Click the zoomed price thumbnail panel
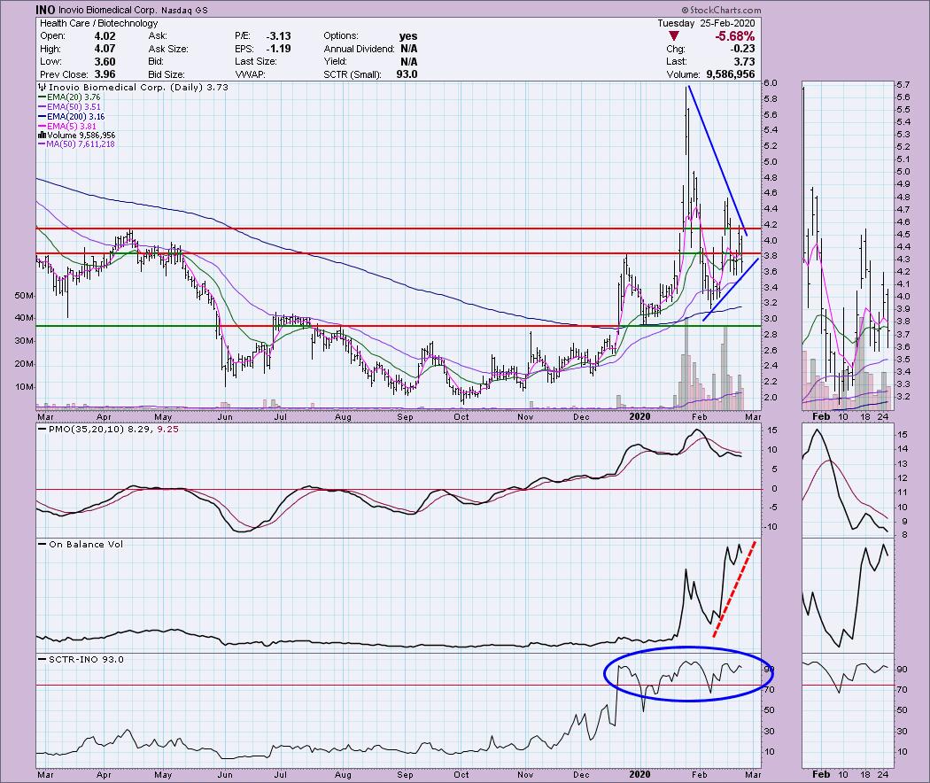Viewport: 930px width, 783px height. tap(847, 245)
